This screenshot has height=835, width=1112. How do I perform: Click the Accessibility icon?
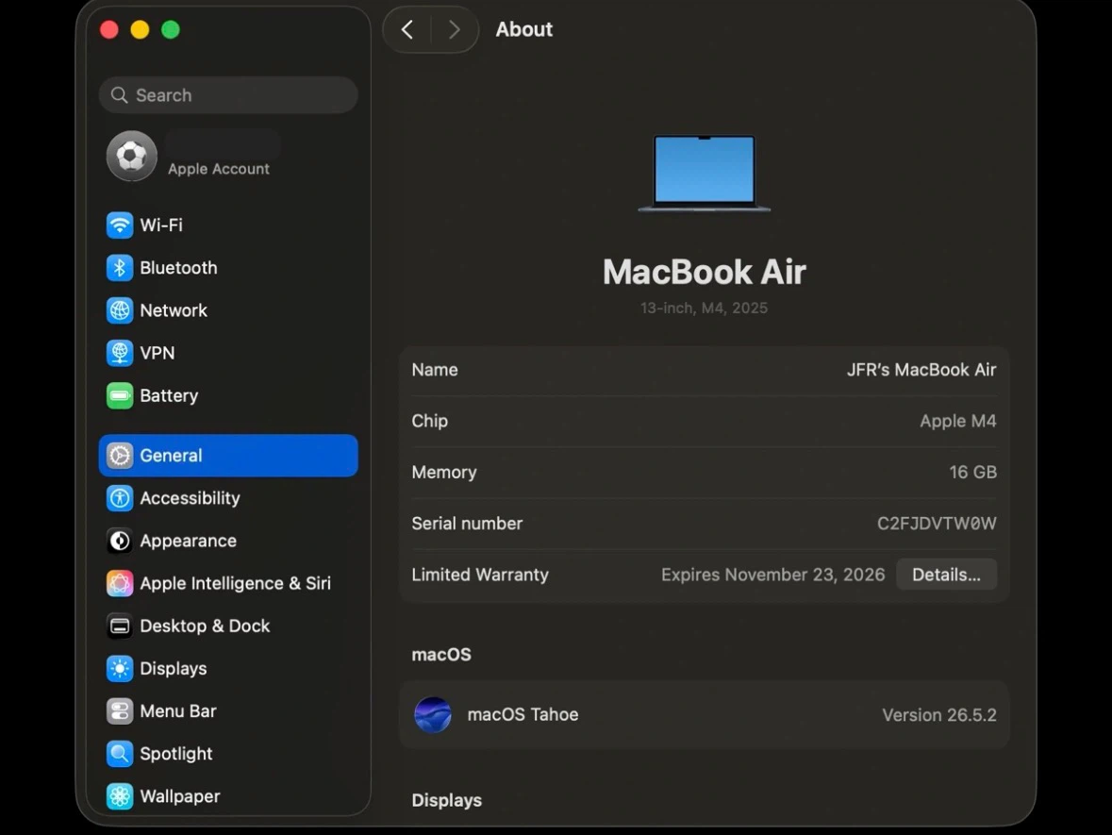point(119,498)
